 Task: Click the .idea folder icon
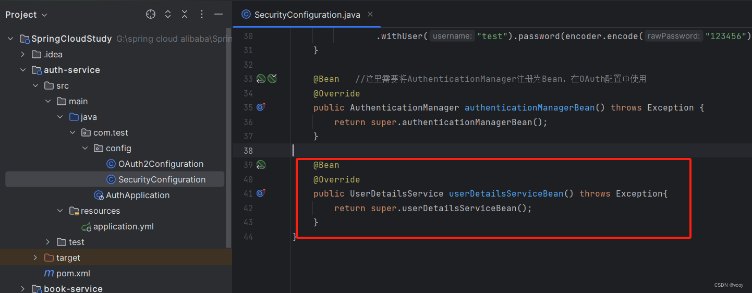click(x=37, y=54)
